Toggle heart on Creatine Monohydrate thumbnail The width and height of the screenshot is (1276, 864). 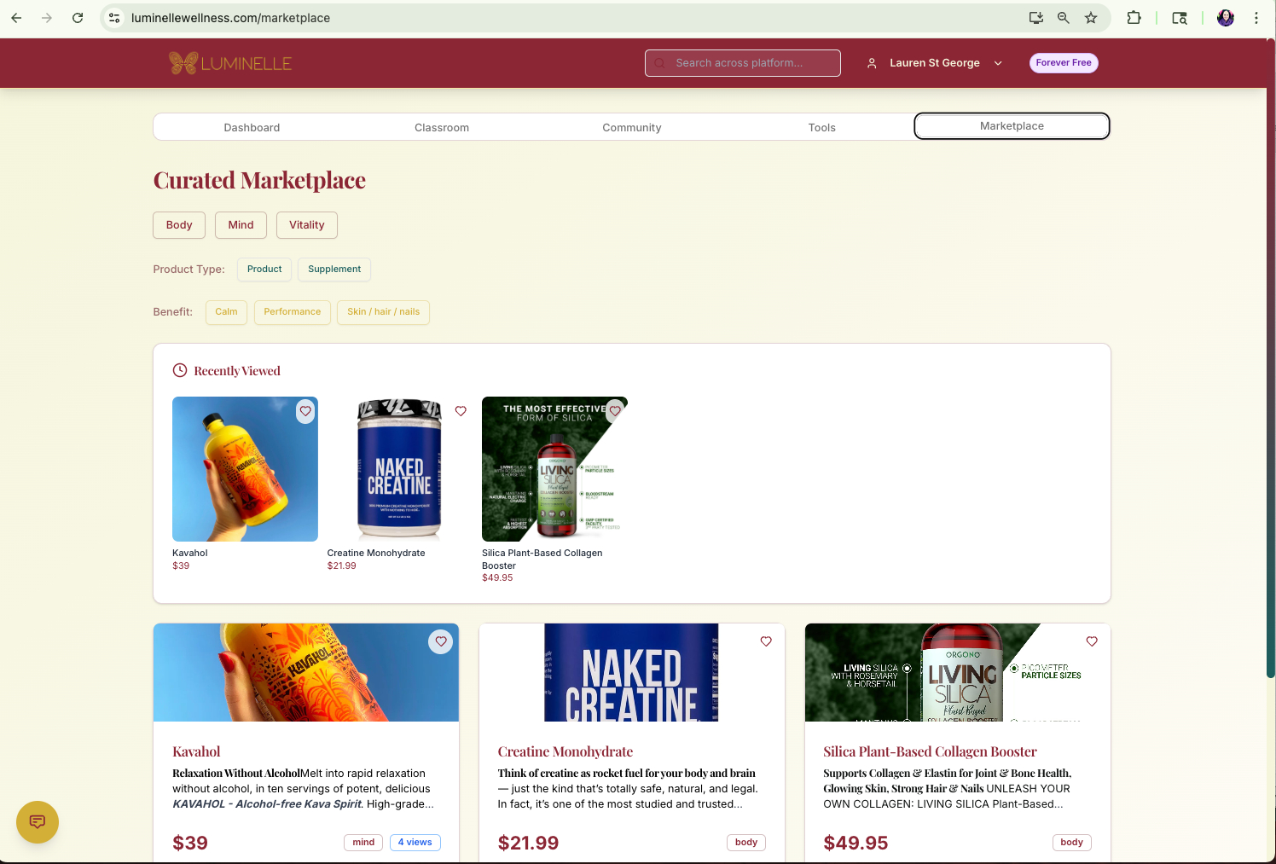[x=461, y=411]
